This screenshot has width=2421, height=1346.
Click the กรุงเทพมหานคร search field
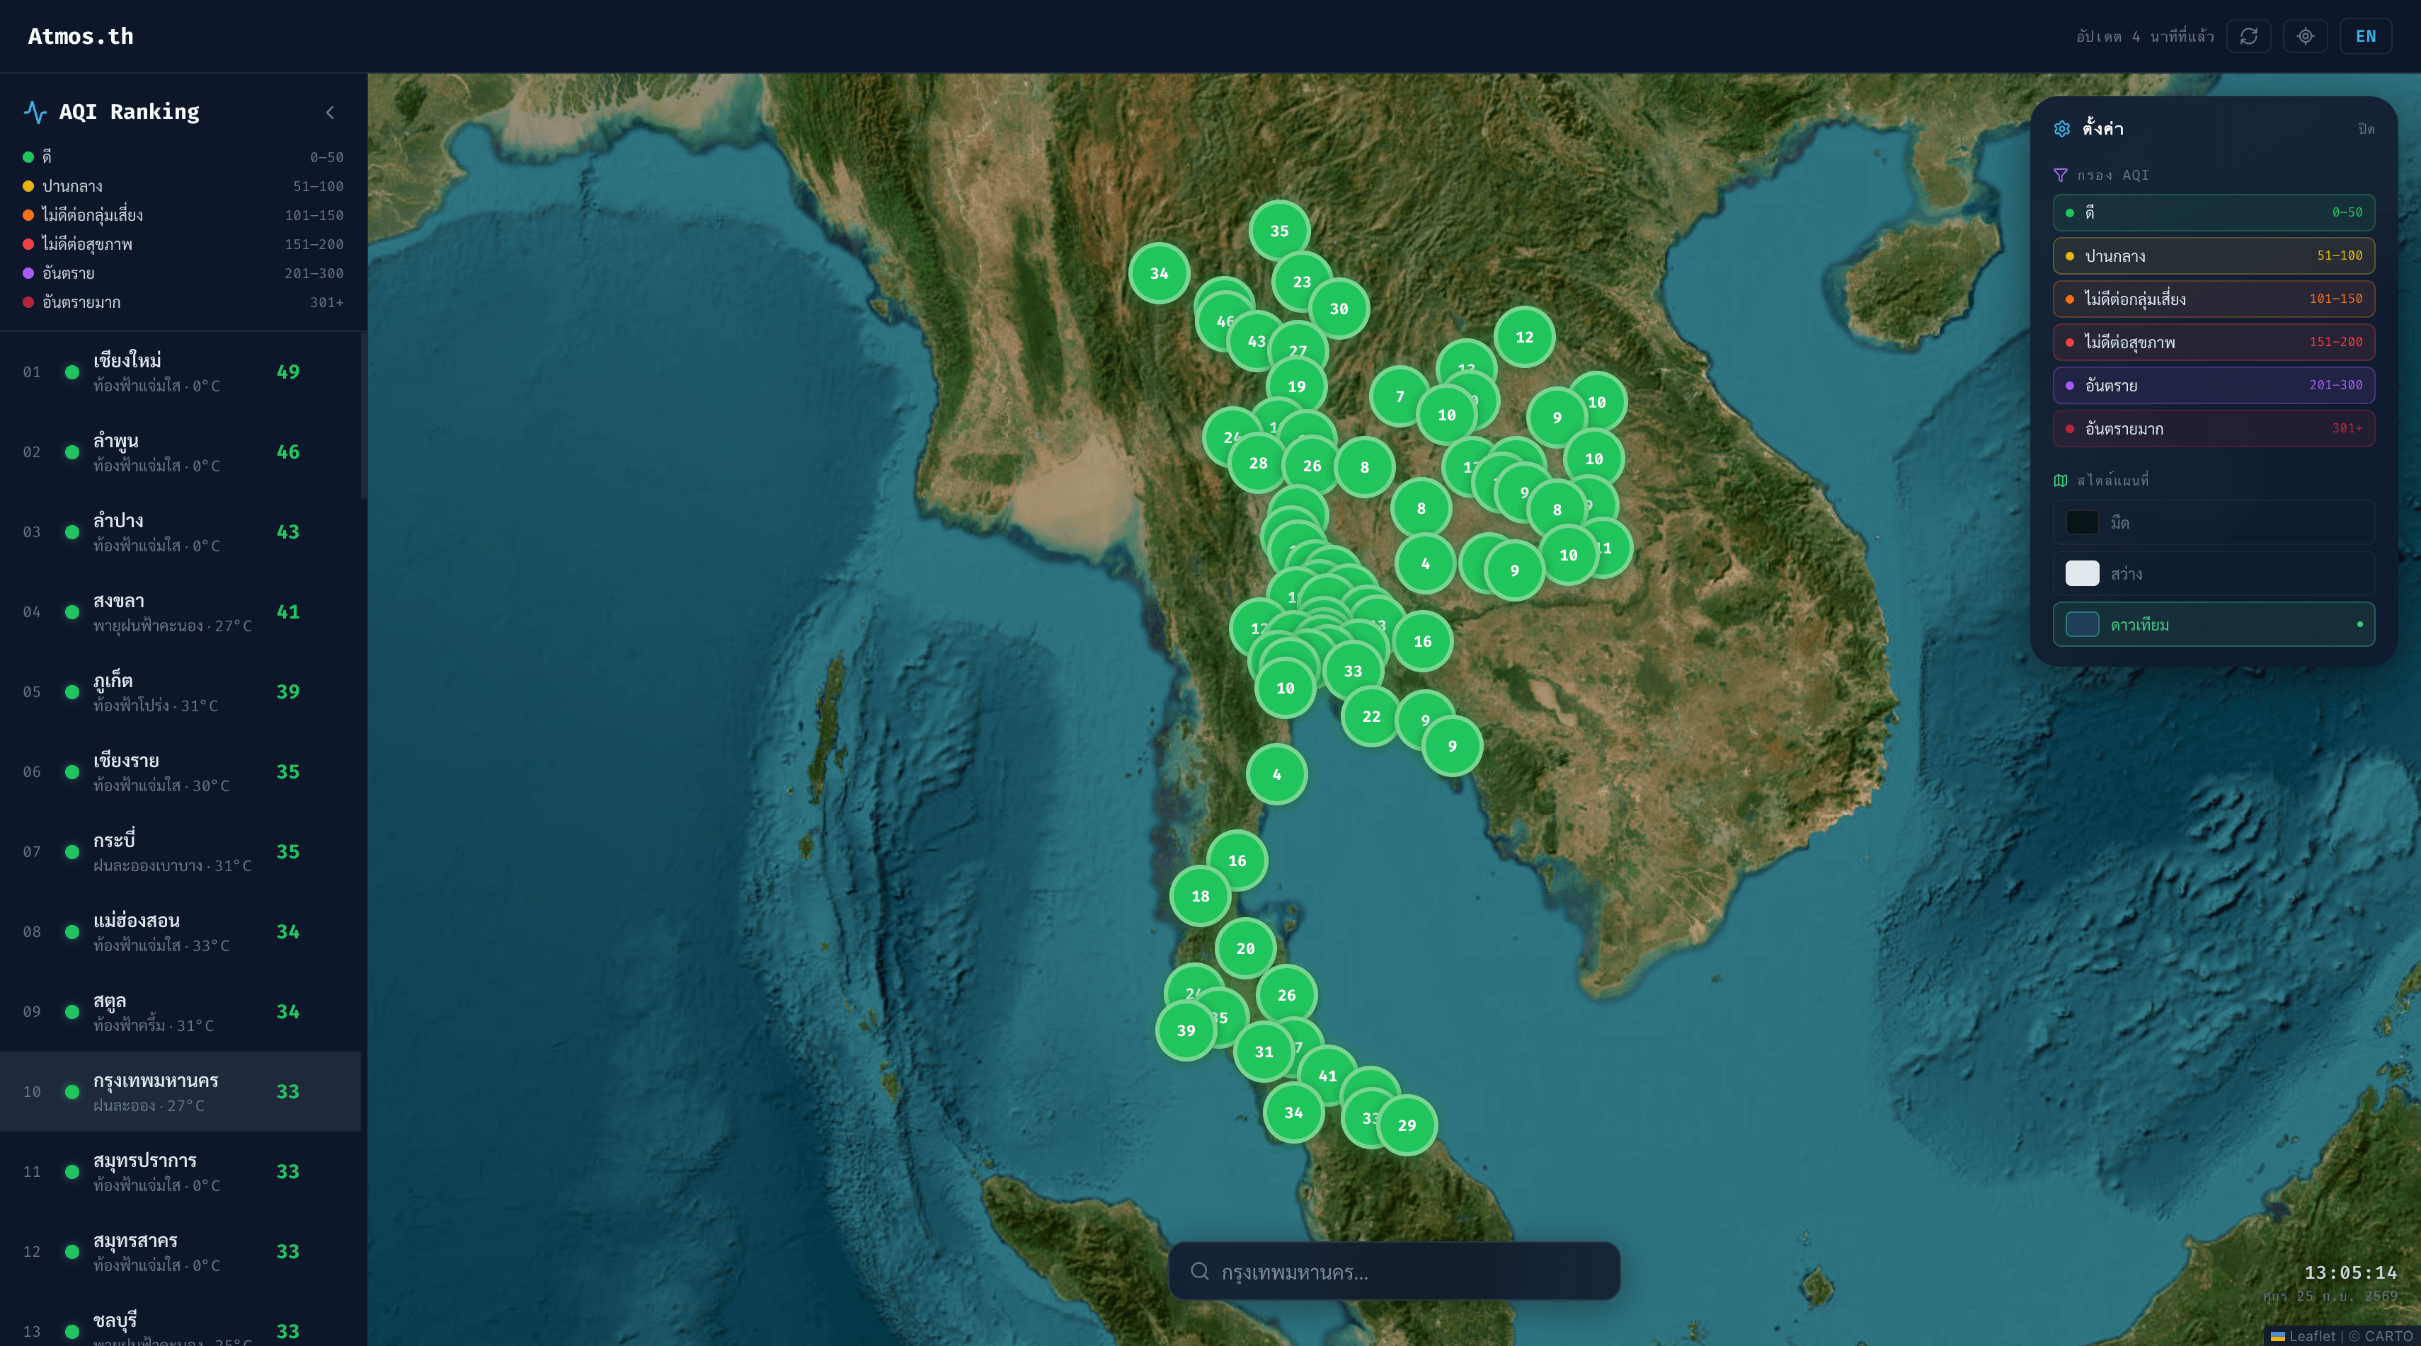(x=1394, y=1271)
